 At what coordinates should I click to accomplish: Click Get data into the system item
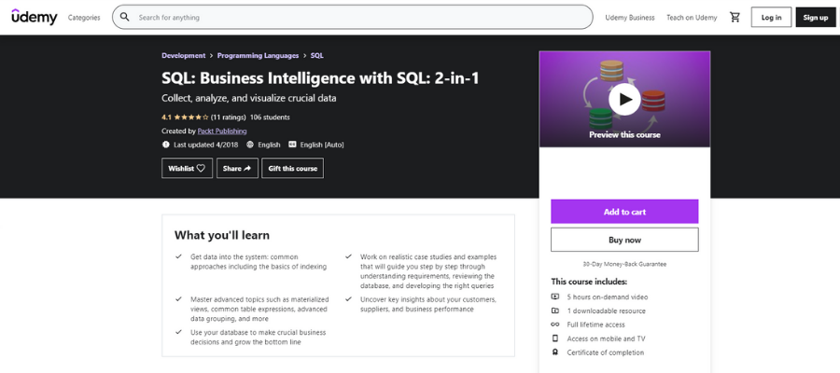(259, 262)
